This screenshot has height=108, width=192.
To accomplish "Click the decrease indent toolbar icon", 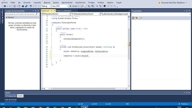I will coord(89,6).
